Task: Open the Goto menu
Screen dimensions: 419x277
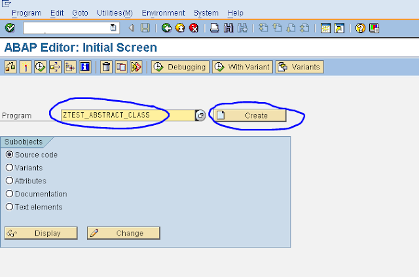Action: (x=80, y=13)
